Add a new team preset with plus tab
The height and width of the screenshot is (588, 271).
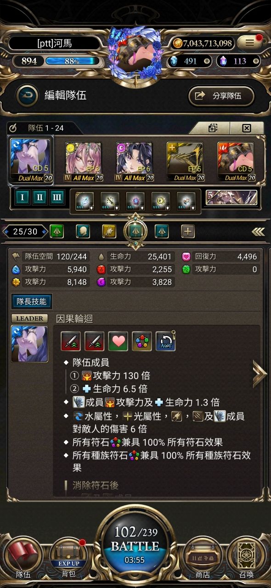[x=187, y=232]
